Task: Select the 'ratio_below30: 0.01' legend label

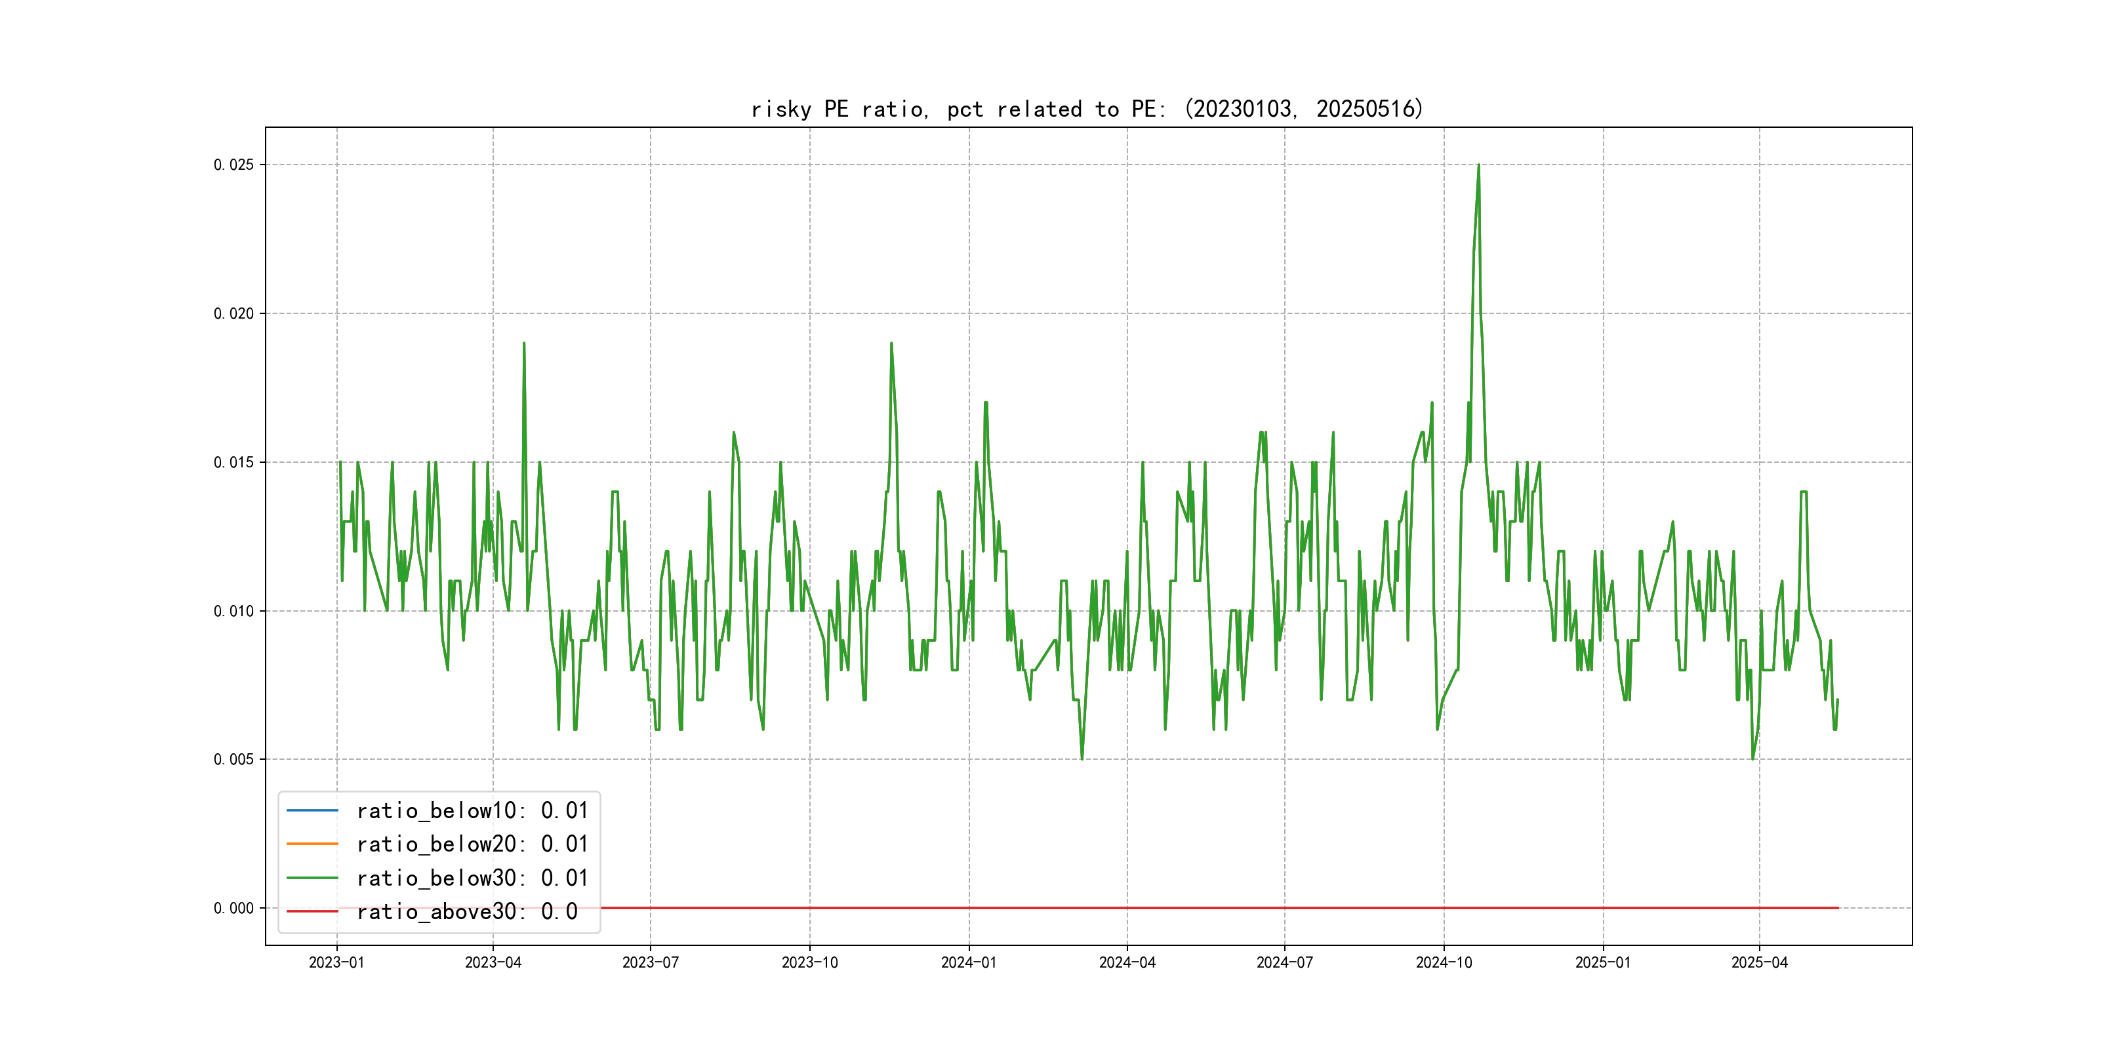Action: pyautogui.click(x=472, y=877)
